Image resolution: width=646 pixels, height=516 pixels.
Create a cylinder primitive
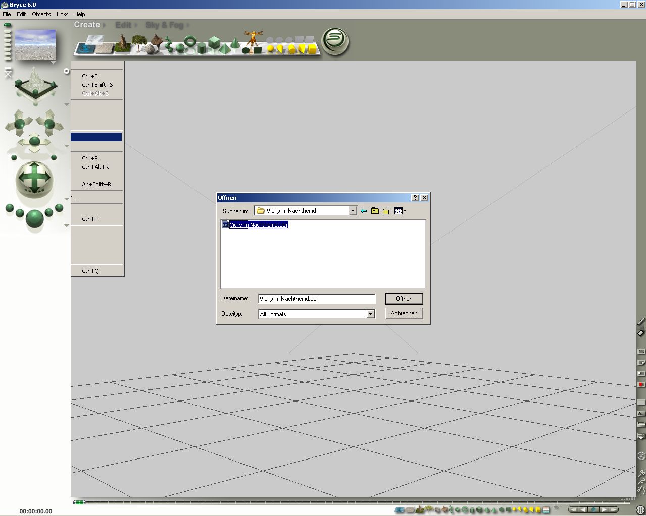click(x=202, y=48)
